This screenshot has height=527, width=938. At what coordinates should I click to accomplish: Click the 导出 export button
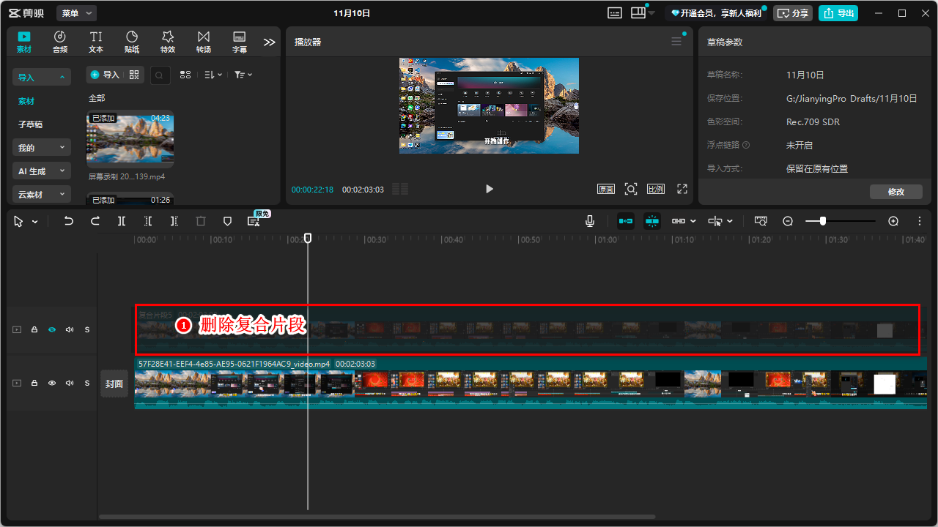(838, 13)
